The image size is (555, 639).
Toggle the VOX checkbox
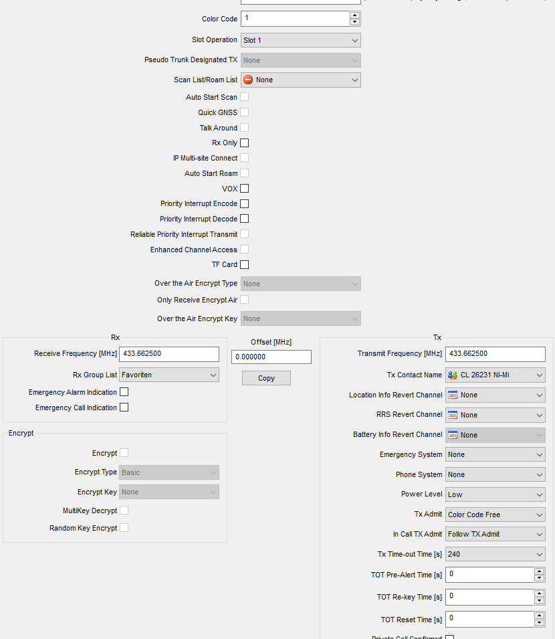[x=245, y=189]
